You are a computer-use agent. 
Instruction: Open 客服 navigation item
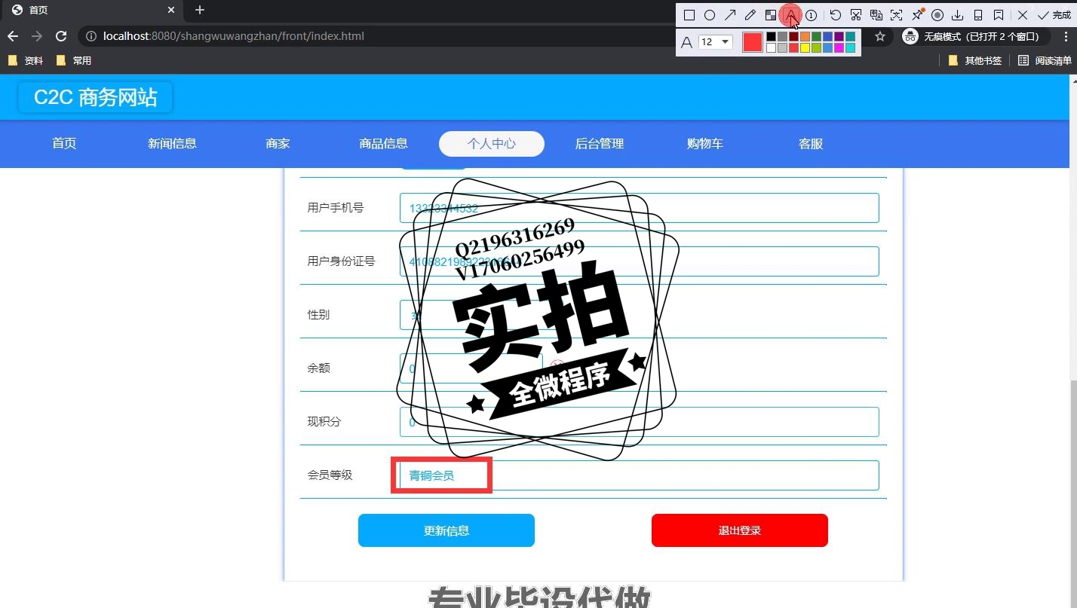[811, 143]
